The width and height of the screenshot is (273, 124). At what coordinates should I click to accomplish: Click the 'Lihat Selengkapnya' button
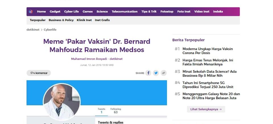(x=206, y=109)
